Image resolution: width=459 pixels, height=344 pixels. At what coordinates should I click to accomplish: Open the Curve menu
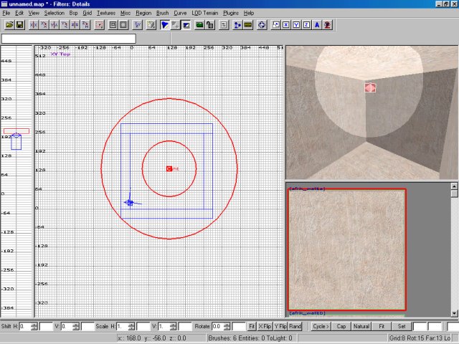point(180,13)
